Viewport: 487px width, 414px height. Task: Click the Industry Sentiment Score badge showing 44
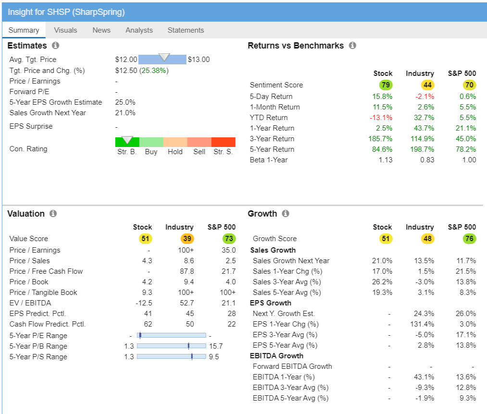(x=419, y=85)
